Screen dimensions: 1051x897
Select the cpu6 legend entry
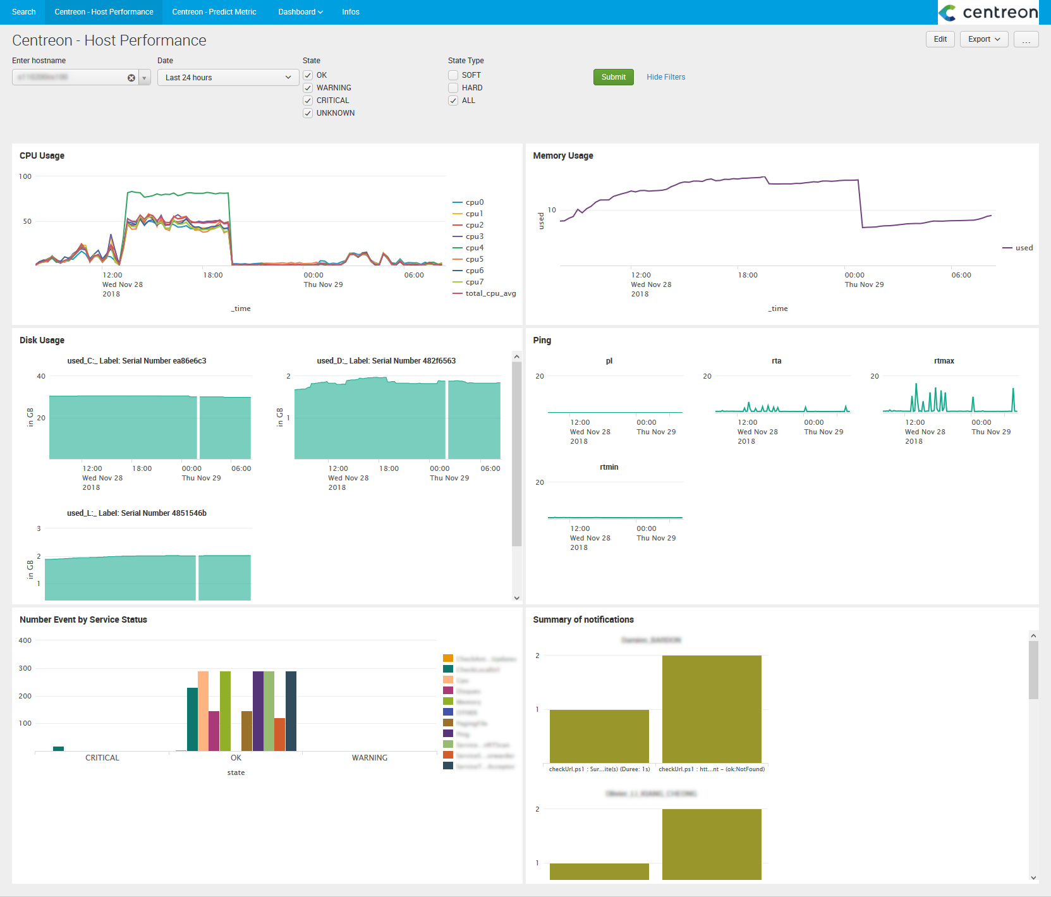point(468,271)
